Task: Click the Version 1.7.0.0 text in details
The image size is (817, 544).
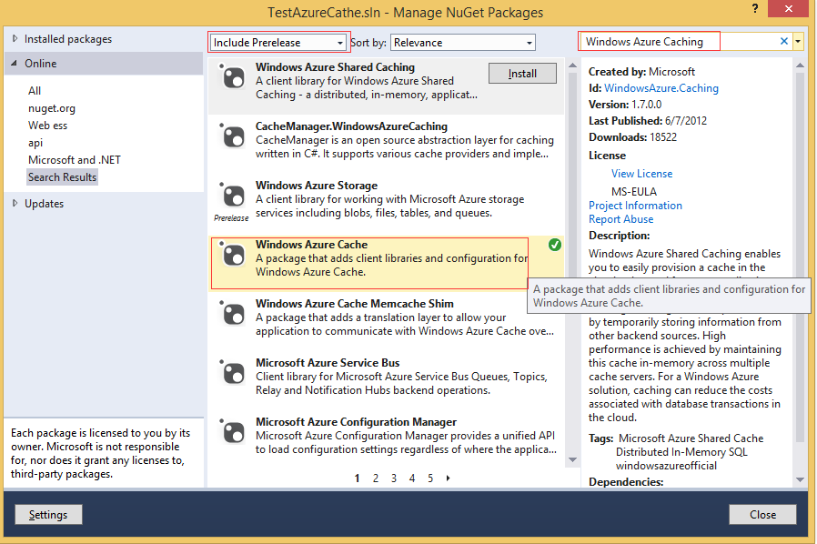Action: (x=625, y=105)
